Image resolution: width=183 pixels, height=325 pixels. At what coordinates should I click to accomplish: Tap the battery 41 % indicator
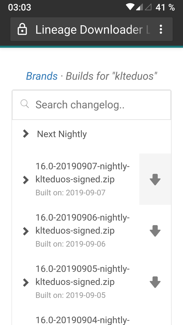coord(165,8)
